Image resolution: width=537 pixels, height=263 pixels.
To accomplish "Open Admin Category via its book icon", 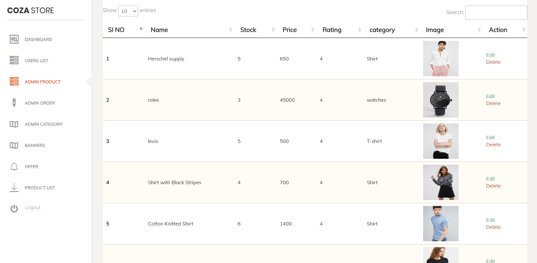I will coord(14,124).
